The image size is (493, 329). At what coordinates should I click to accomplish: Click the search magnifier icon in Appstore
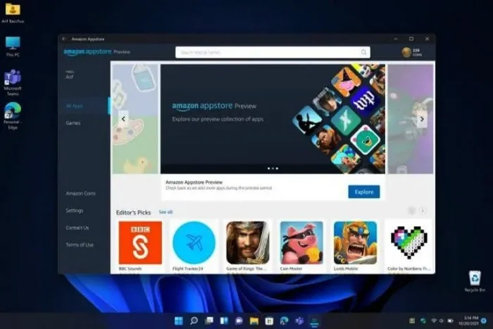pyautogui.click(x=364, y=52)
